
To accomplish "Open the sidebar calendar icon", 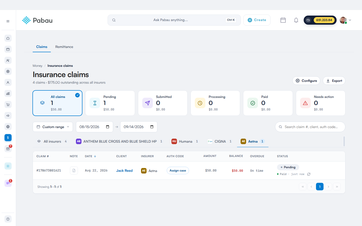I will pyautogui.click(x=8, y=49).
